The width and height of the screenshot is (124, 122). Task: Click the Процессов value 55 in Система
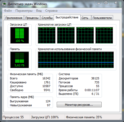click(x=98, y=86)
